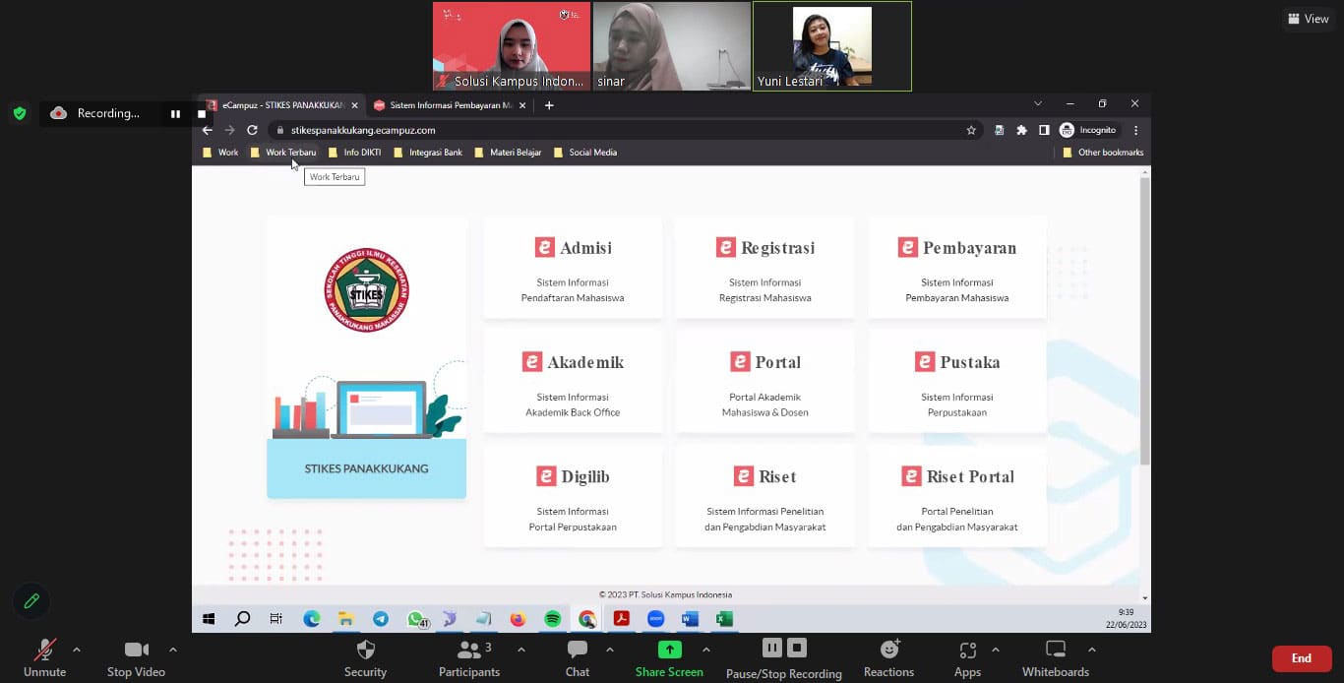Click the red End meeting button

click(1302, 658)
